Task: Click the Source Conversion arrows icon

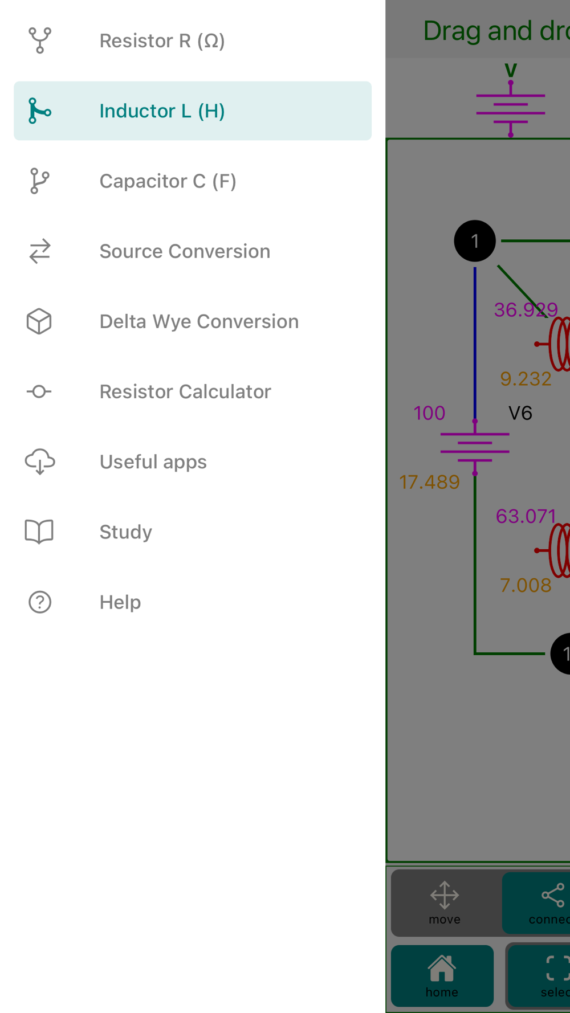Action: tap(39, 251)
